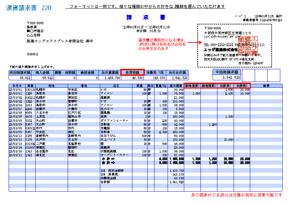Select the 小計 ⇒ subtotal label

[x=109, y=159]
